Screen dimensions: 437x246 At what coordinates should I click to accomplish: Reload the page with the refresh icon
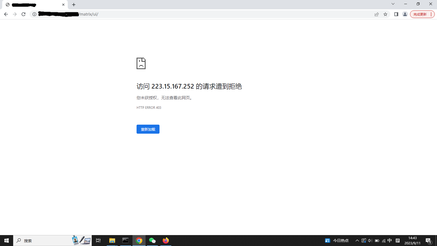[23, 14]
